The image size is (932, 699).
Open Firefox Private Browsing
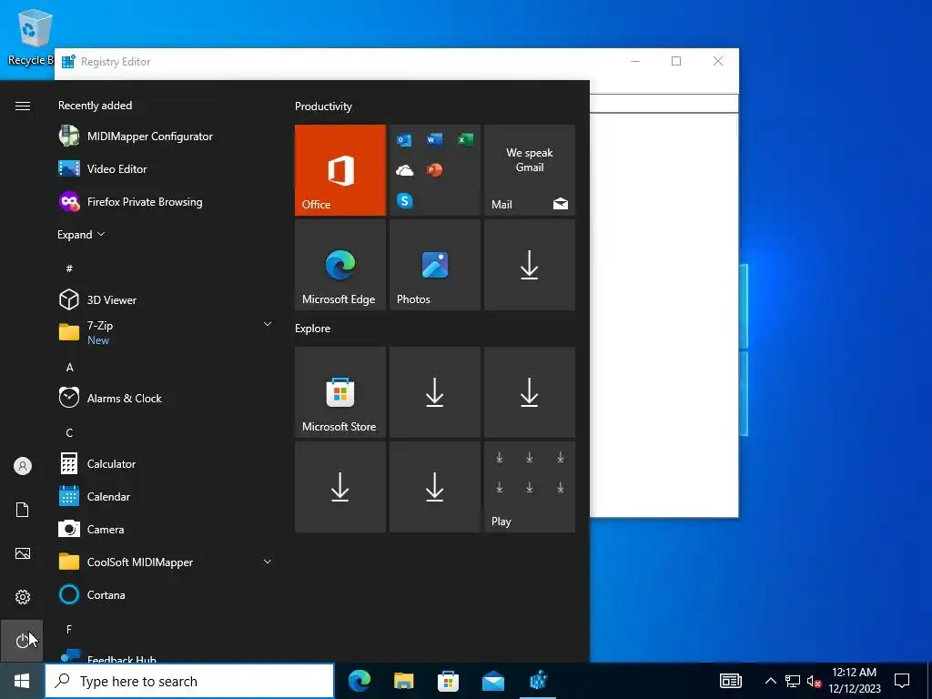(166, 201)
